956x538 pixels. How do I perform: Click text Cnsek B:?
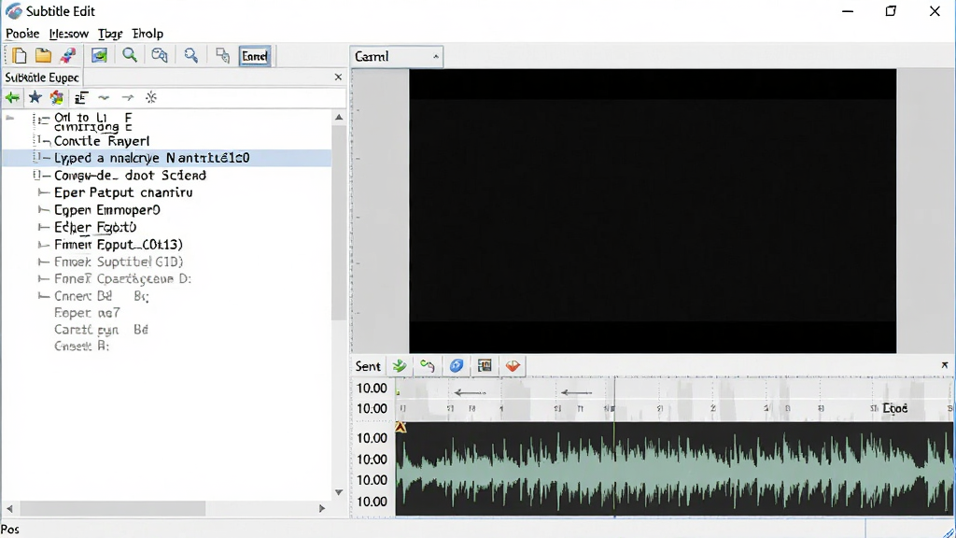(x=81, y=346)
